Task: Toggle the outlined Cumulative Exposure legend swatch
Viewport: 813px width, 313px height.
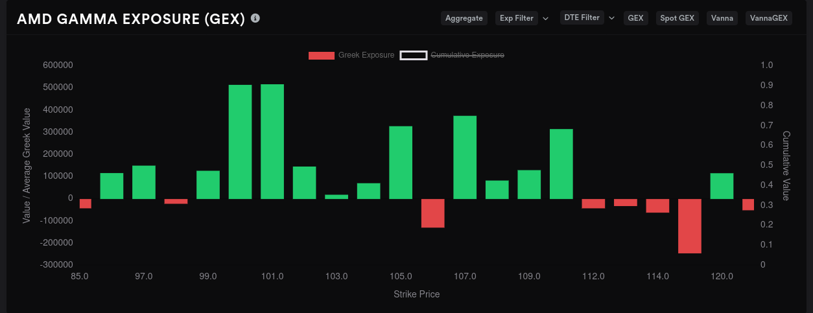Action: (x=414, y=55)
